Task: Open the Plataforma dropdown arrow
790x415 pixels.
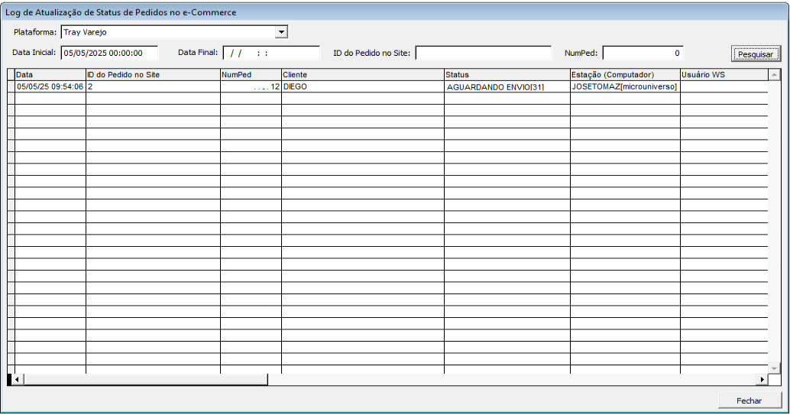Action: pyautogui.click(x=281, y=32)
